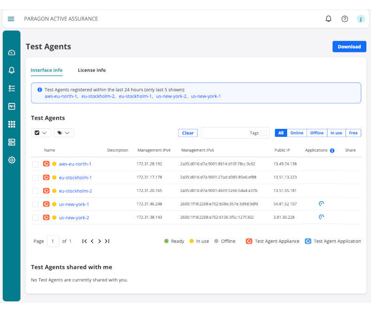Viewport: 371px width, 312px height.
Task: Collapse the main navigation via hamburger menu
Action: (11, 19)
